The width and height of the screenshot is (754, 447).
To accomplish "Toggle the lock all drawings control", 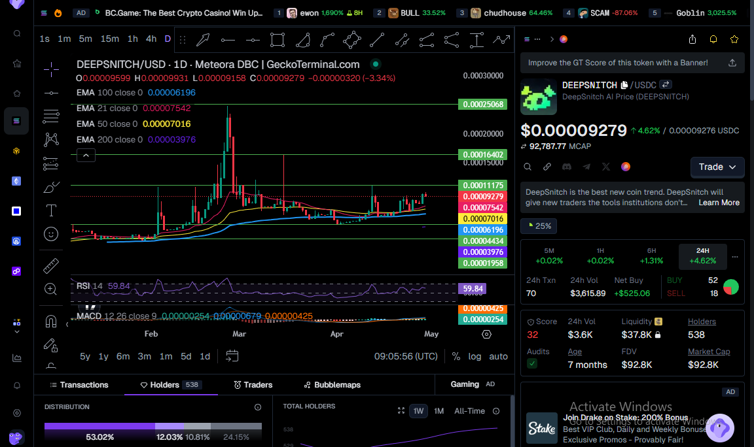I will (50, 345).
